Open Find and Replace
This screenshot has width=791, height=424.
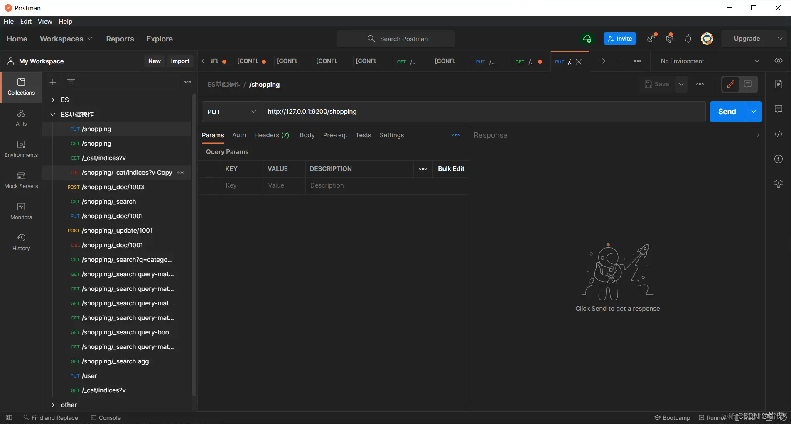[51, 418]
